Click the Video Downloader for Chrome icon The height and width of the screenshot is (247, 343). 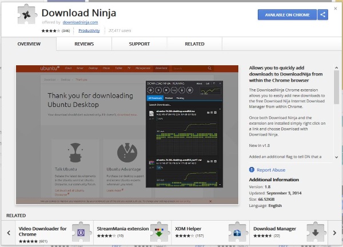82,232
